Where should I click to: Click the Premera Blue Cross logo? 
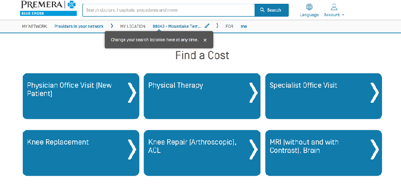(x=49, y=8)
